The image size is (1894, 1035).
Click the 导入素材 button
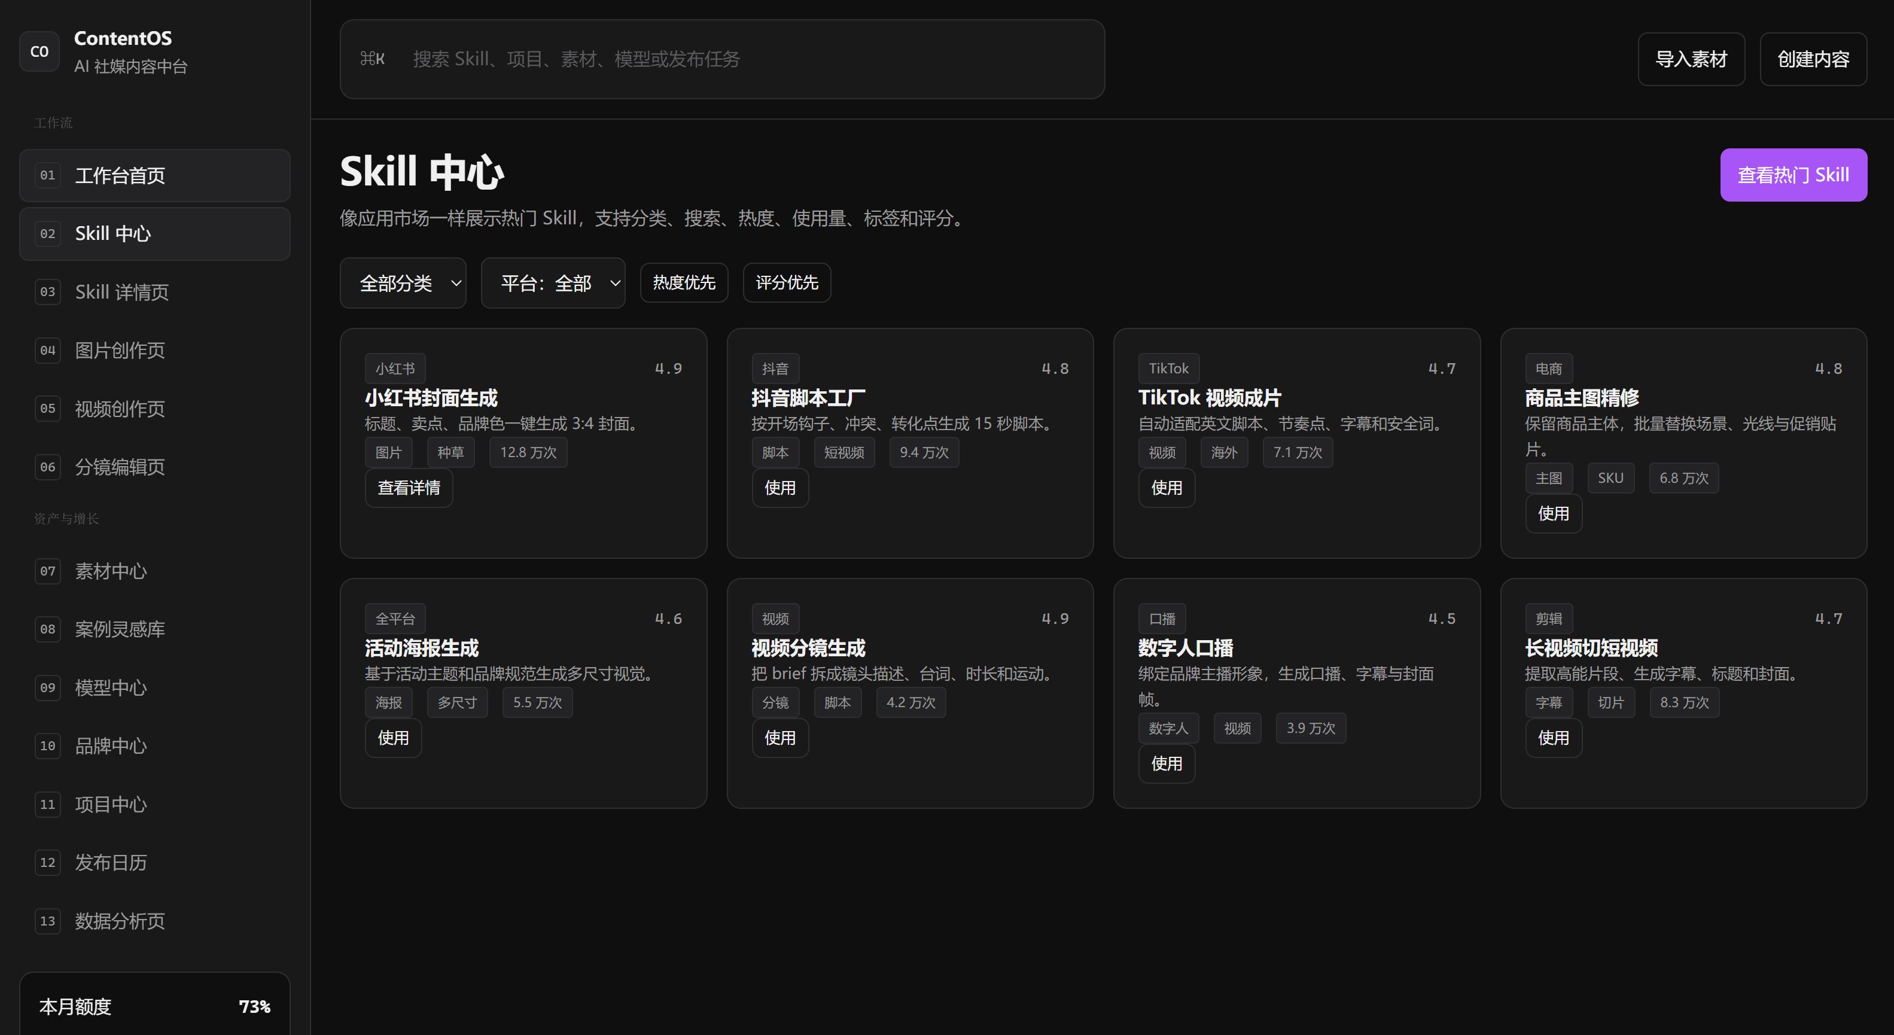pyautogui.click(x=1691, y=59)
